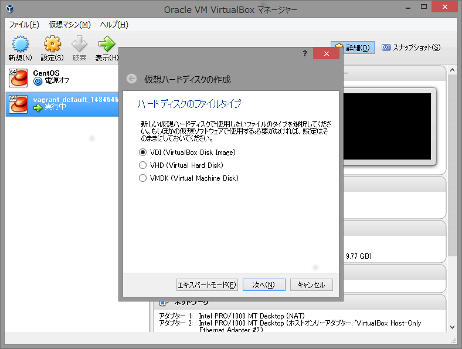Screen dimensions: 462x349
Task: Open Settings (設定) gear icon
Action: click(x=52, y=44)
